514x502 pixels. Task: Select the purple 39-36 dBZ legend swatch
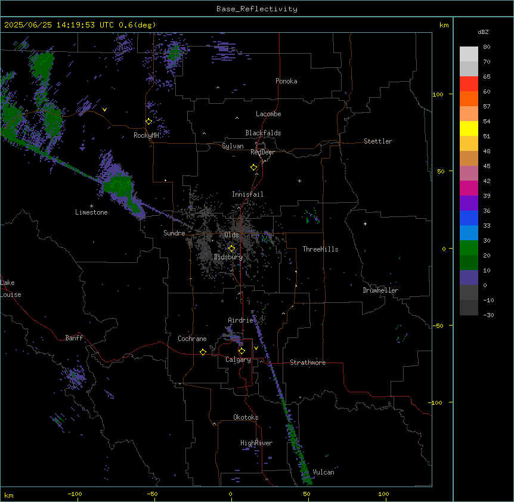click(x=469, y=203)
